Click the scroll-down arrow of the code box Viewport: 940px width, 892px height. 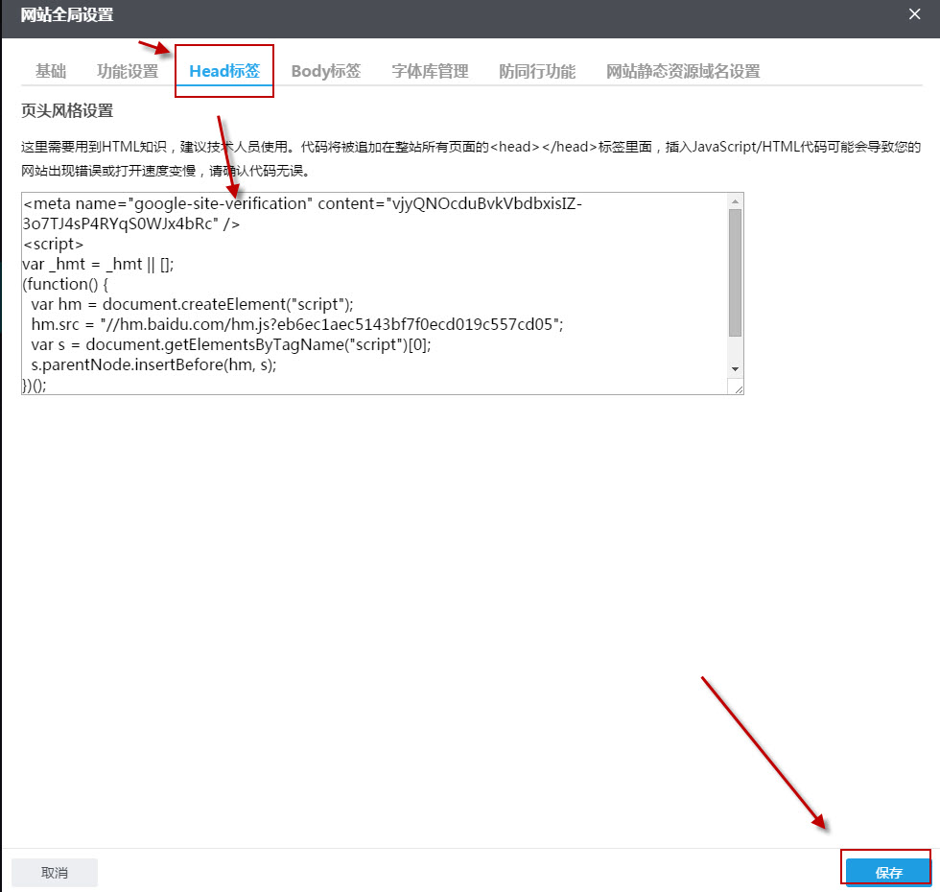click(x=735, y=369)
